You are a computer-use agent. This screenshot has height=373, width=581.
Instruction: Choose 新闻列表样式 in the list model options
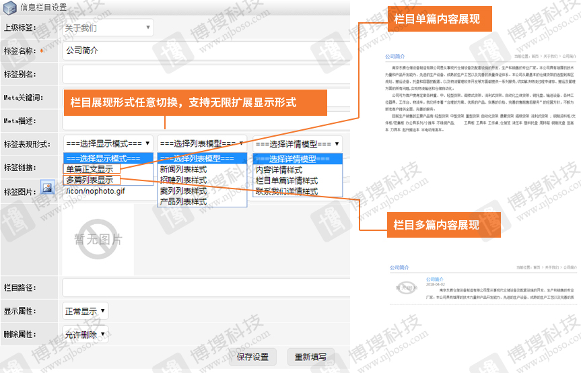(183, 170)
